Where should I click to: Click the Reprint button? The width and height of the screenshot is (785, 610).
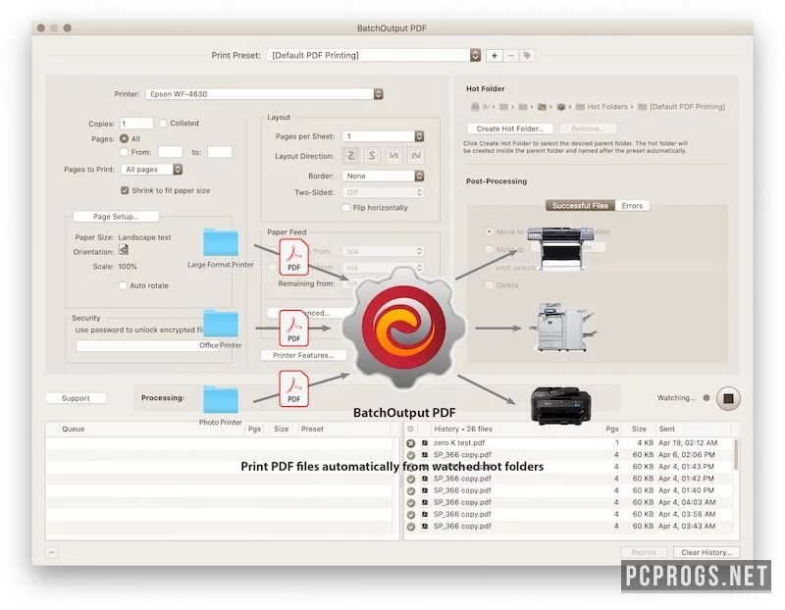644,552
